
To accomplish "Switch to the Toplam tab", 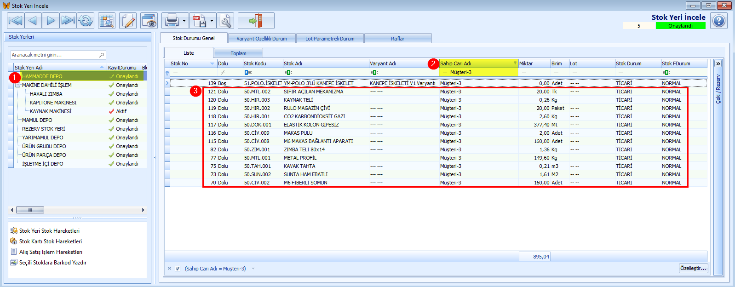I will tap(238, 53).
